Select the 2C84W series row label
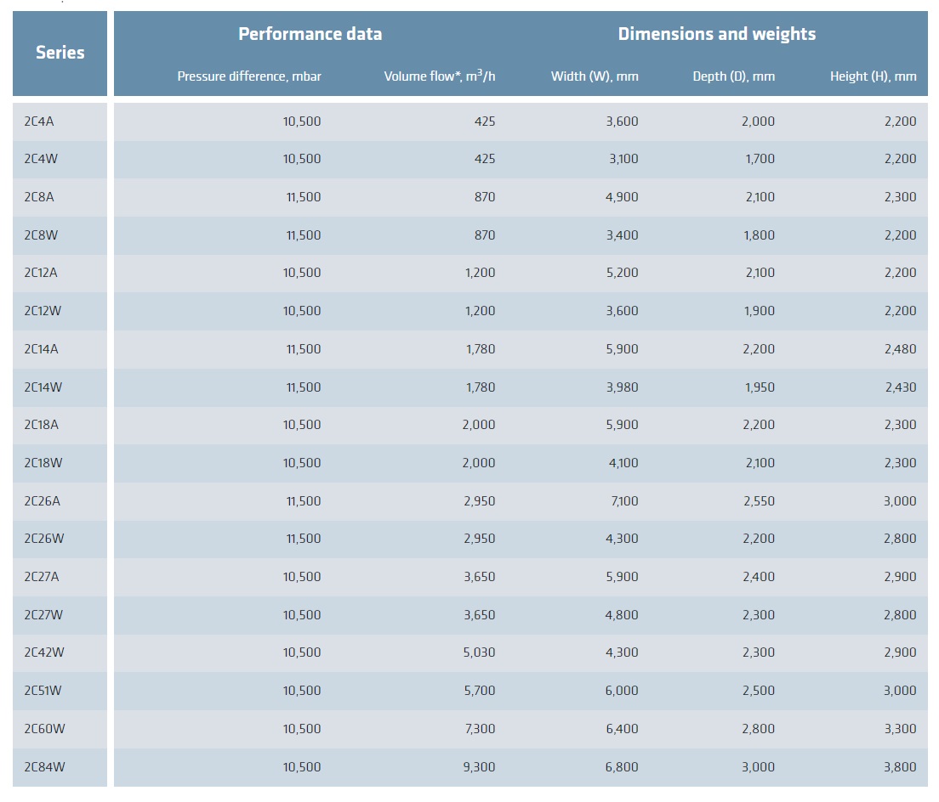 (44, 767)
